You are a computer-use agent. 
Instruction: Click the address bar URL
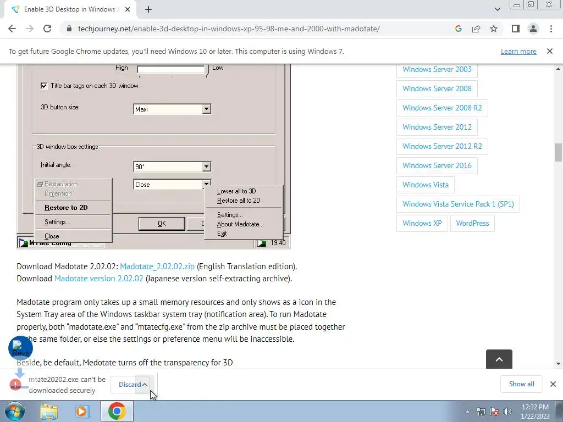click(229, 29)
